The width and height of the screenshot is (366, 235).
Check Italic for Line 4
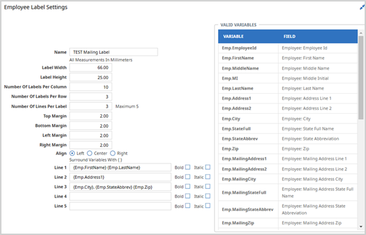click(x=208, y=196)
